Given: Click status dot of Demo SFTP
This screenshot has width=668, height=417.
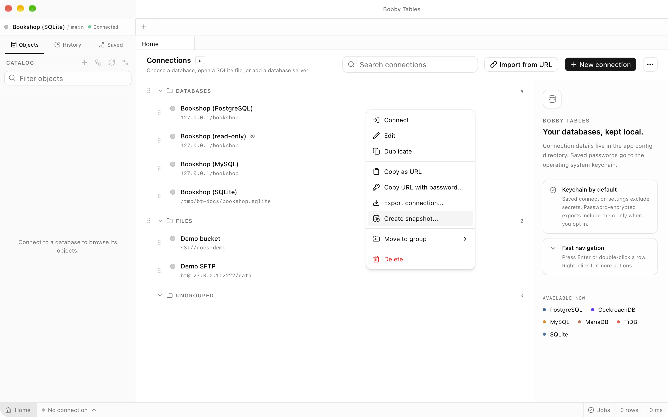Looking at the screenshot, I should click(173, 266).
